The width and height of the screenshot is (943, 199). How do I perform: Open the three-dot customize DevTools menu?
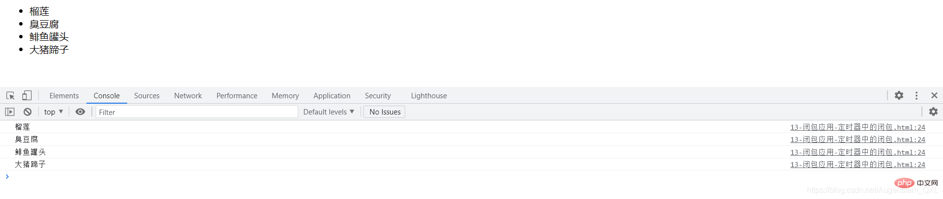pyautogui.click(x=916, y=95)
